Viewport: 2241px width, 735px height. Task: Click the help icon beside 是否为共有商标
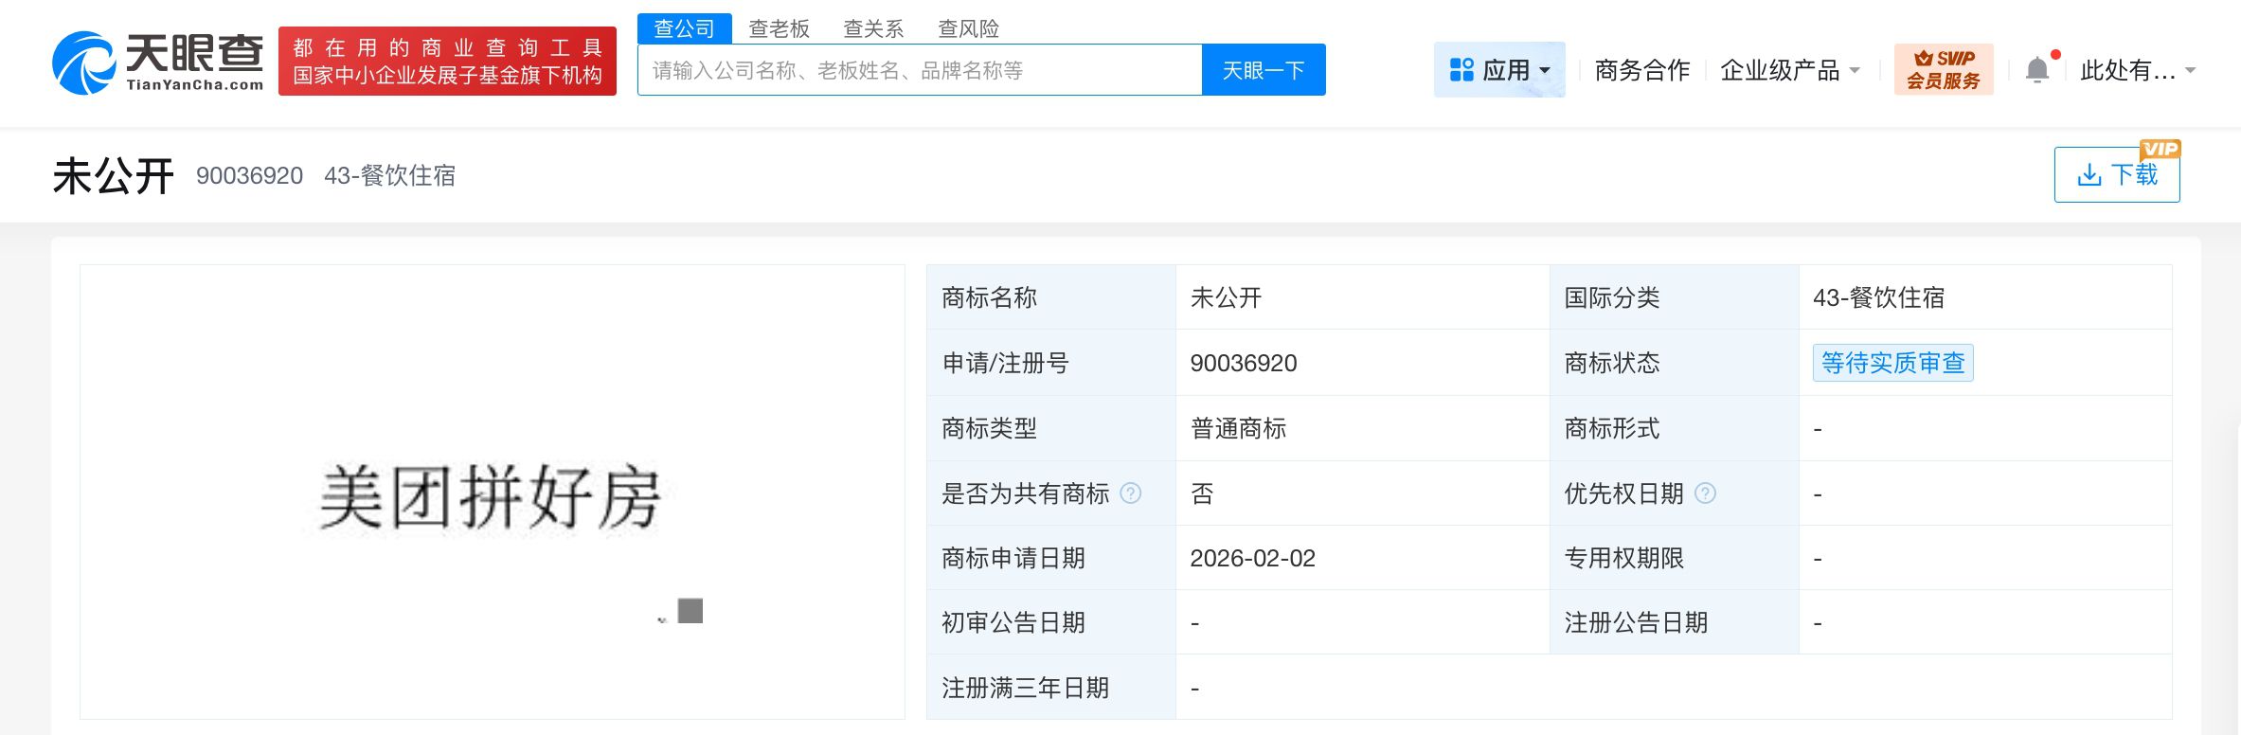[1130, 493]
